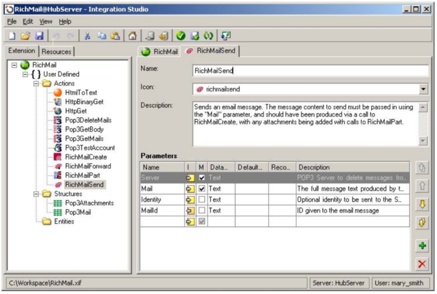Click the Cut scissors icon
The image size is (437, 294).
coord(87,36)
